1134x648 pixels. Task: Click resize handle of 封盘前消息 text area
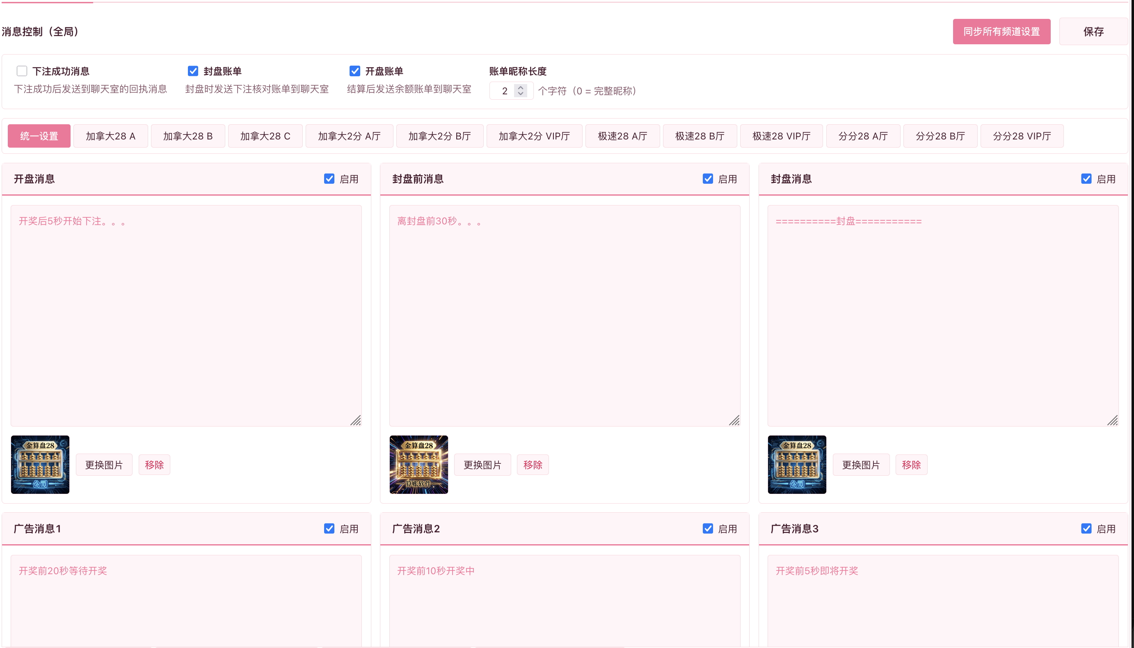click(x=734, y=420)
